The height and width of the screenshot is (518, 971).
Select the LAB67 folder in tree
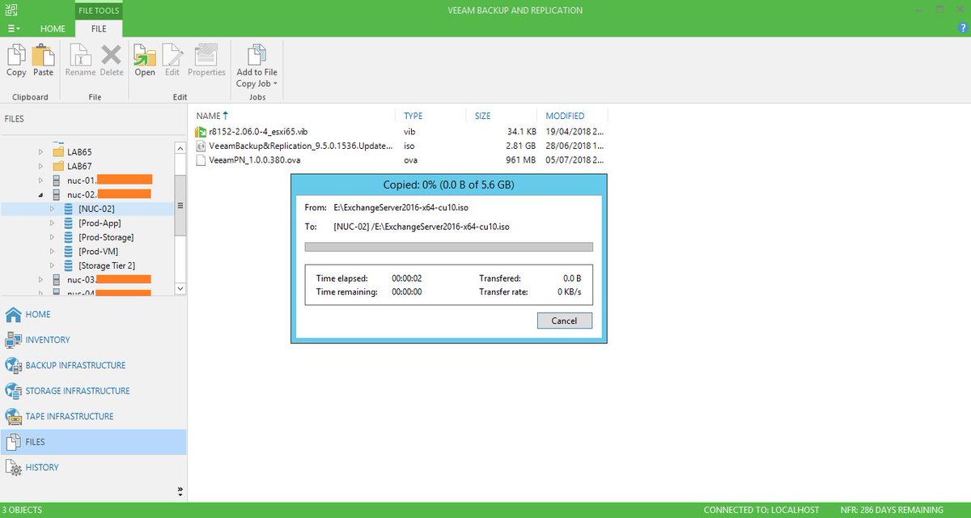pyautogui.click(x=79, y=166)
